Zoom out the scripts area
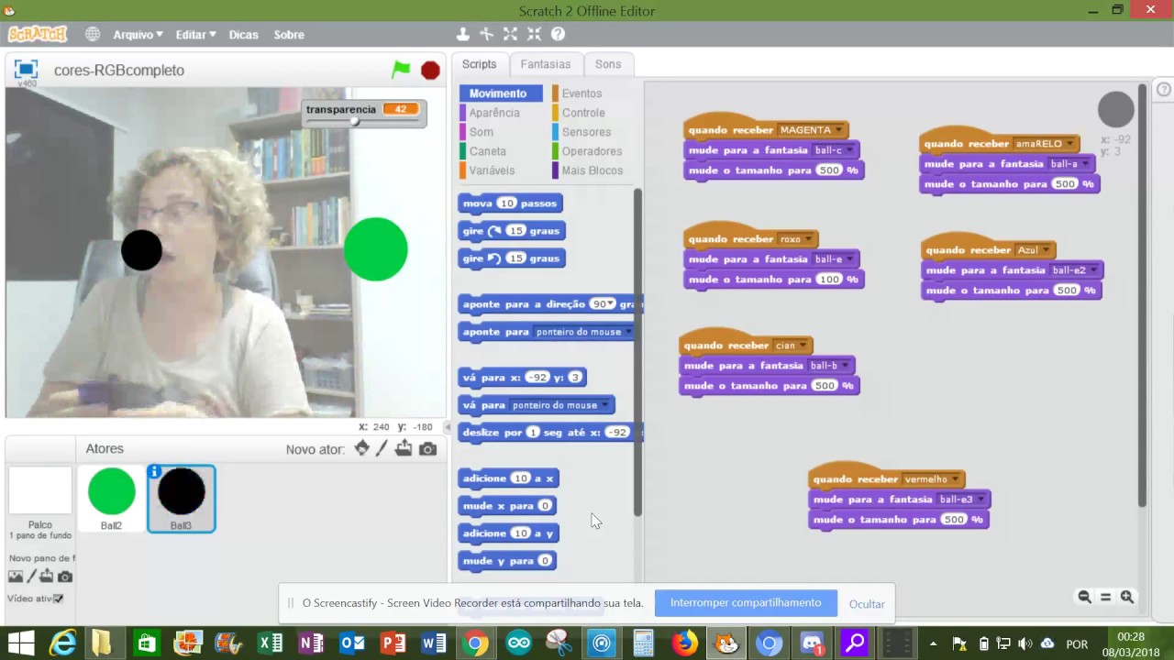This screenshot has width=1174, height=660. [x=1084, y=597]
